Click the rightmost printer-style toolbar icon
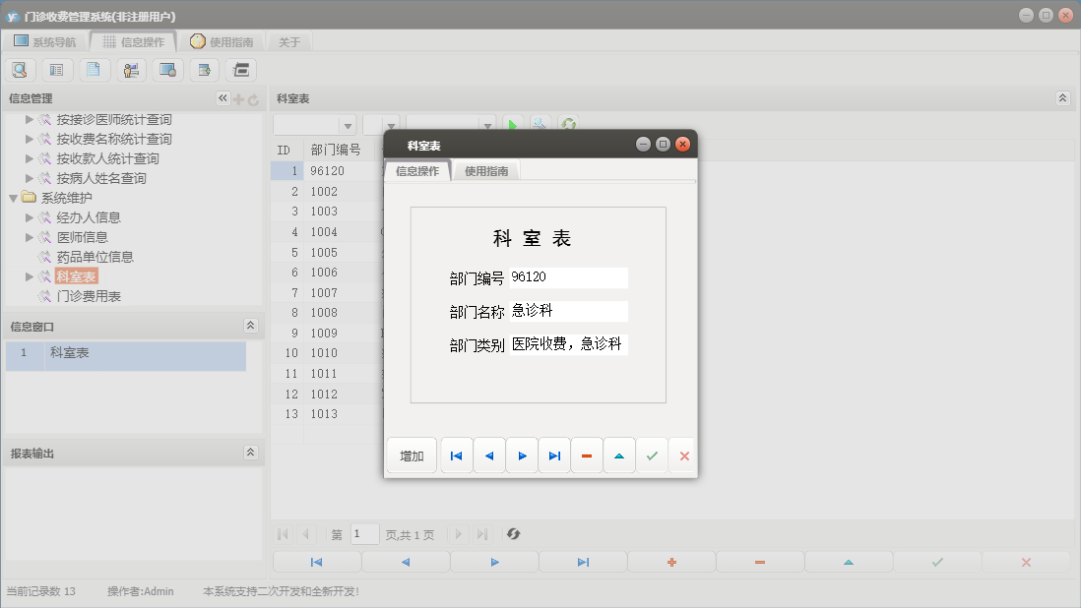This screenshot has width=1081, height=608. coord(240,70)
